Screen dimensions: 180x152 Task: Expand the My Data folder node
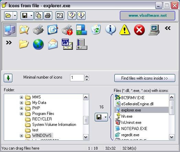(x=21, y=103)
